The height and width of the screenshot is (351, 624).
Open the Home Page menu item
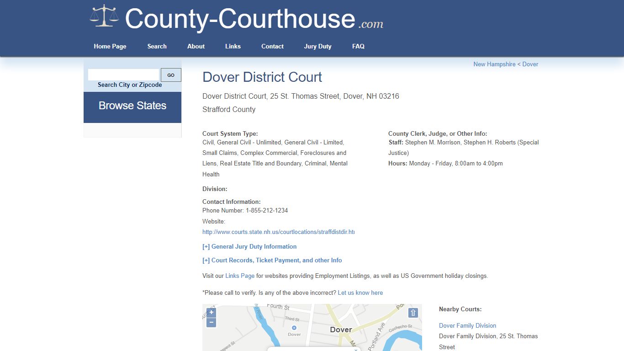110,46
